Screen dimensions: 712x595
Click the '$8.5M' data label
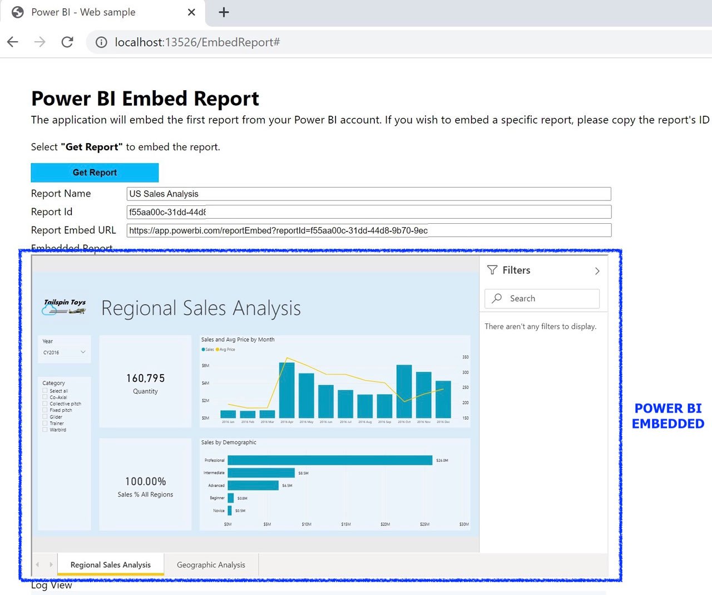[x=303, y=473]
